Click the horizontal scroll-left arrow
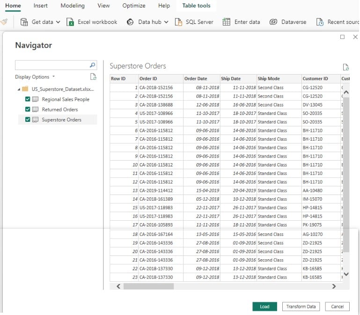This screenshot has width=360, height=315. pyautogui.click(x=118, y=286)
